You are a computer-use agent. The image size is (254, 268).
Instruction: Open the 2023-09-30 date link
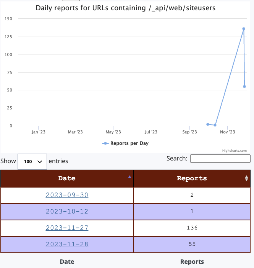[67, 195]
